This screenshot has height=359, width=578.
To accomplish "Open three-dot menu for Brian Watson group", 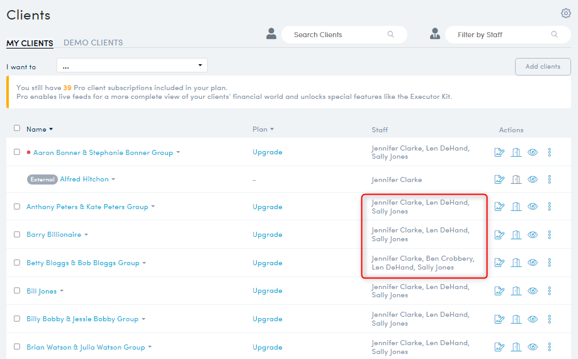I will click(x=550, y=347).
